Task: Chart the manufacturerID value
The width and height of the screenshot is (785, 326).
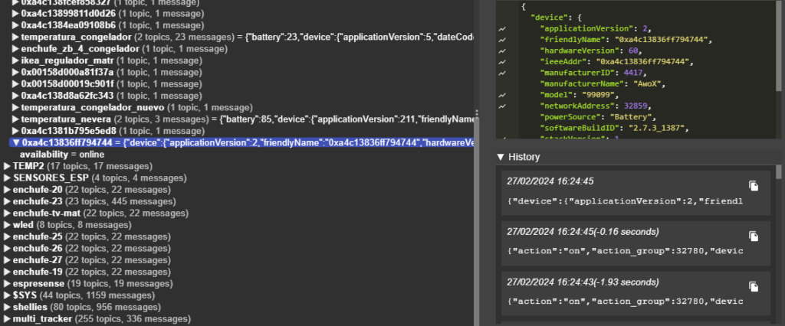Action: pyautogui.click(x=502, y=73)
